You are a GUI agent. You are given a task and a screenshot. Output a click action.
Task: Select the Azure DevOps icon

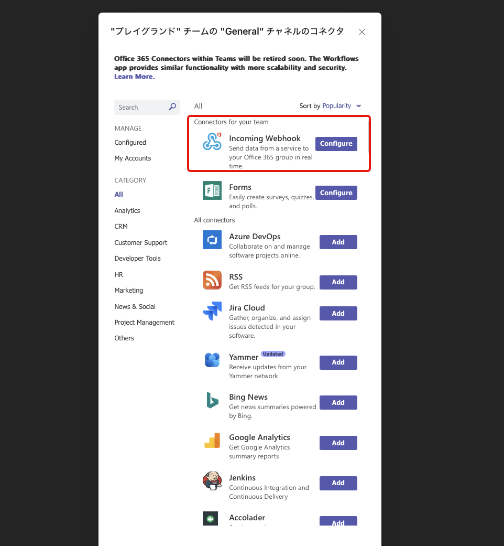click(212, 240)
